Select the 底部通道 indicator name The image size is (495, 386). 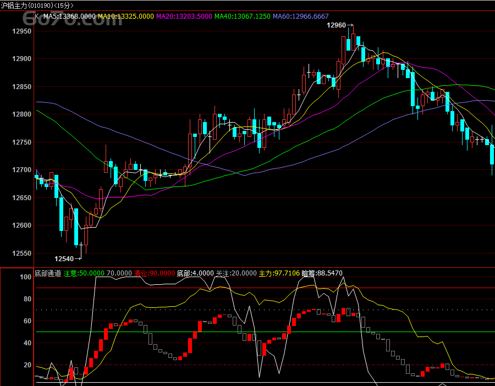click(x=48, y=273)
